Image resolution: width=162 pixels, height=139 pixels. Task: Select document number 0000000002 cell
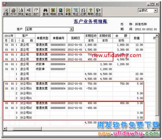pyautogui.click(x=58, y=50)
